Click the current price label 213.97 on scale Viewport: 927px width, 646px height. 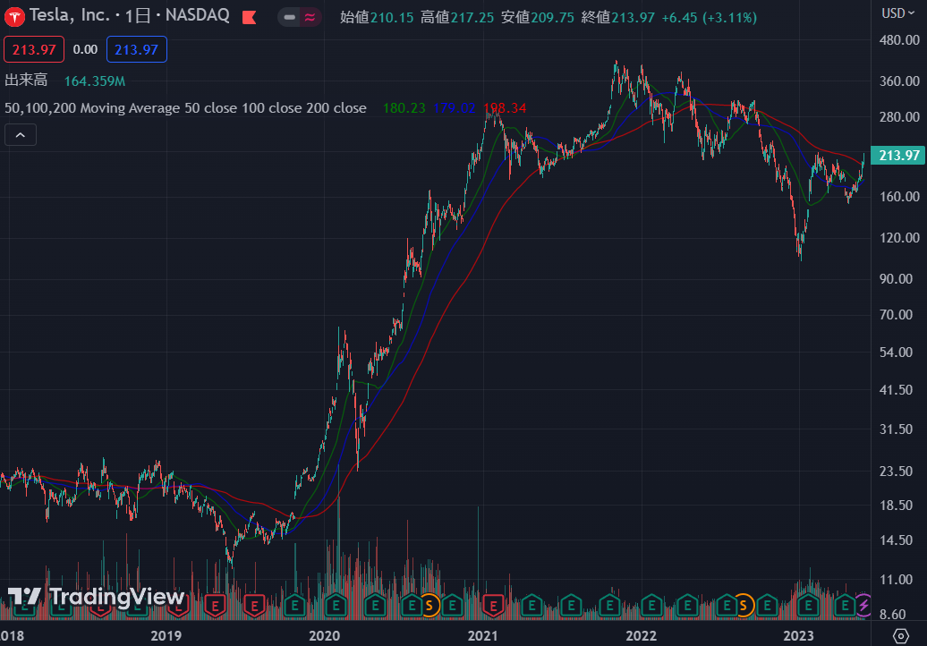click(x=898, y=156)
